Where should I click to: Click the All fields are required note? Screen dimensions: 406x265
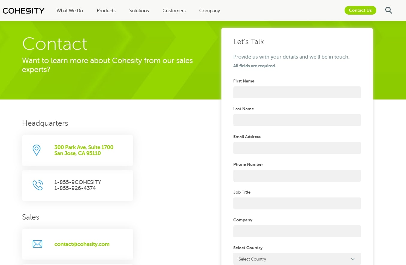point(254,66)
